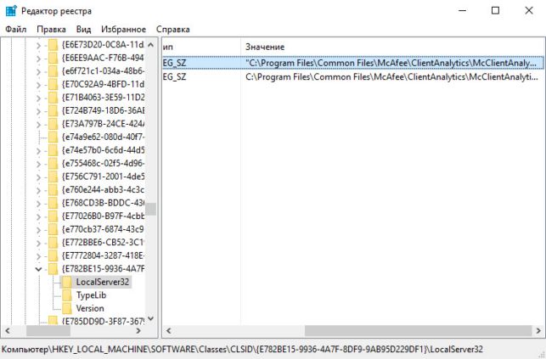
Task: Expand the {E6E73D20-0C8A-11d key
Action: coord(39,45)
